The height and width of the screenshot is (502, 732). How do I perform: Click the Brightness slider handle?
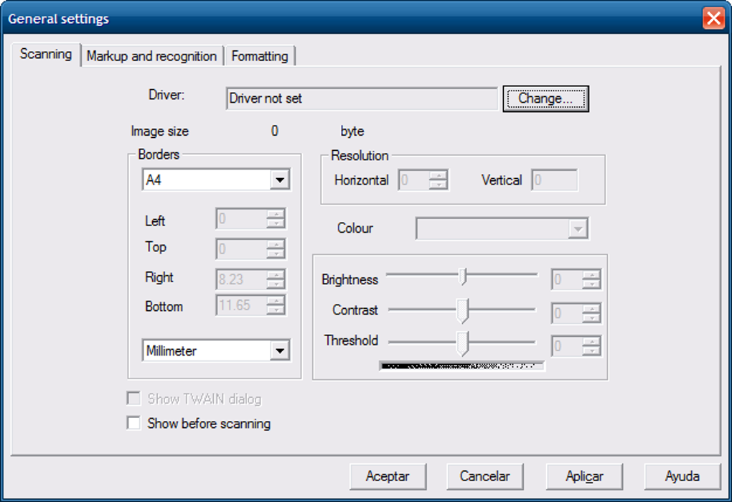(x=463, y=276)
